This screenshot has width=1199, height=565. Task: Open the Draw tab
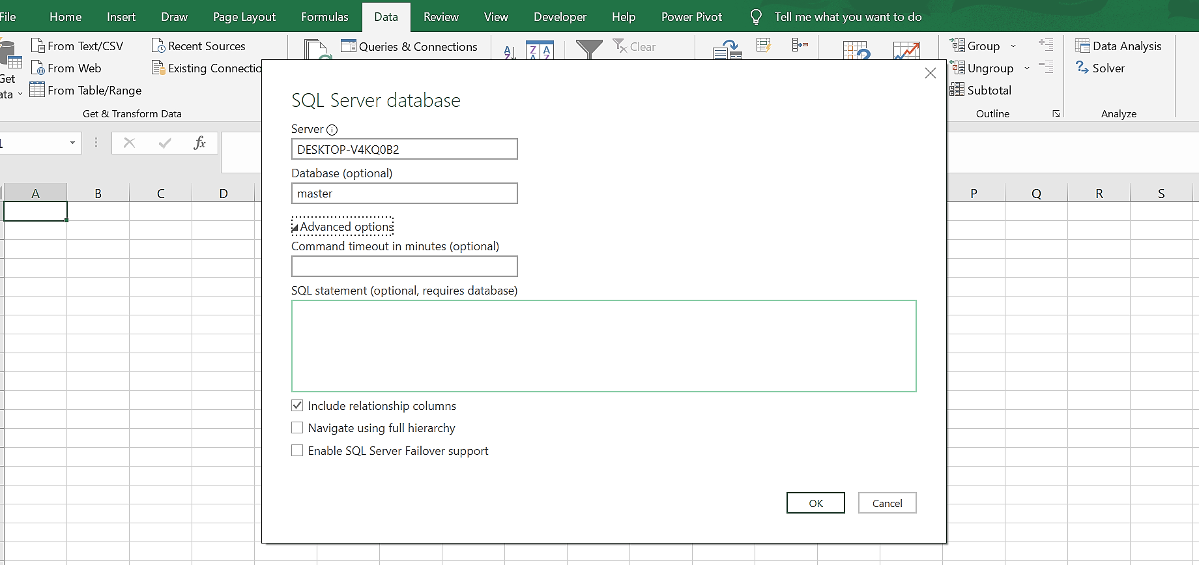[x=174, y=17]
